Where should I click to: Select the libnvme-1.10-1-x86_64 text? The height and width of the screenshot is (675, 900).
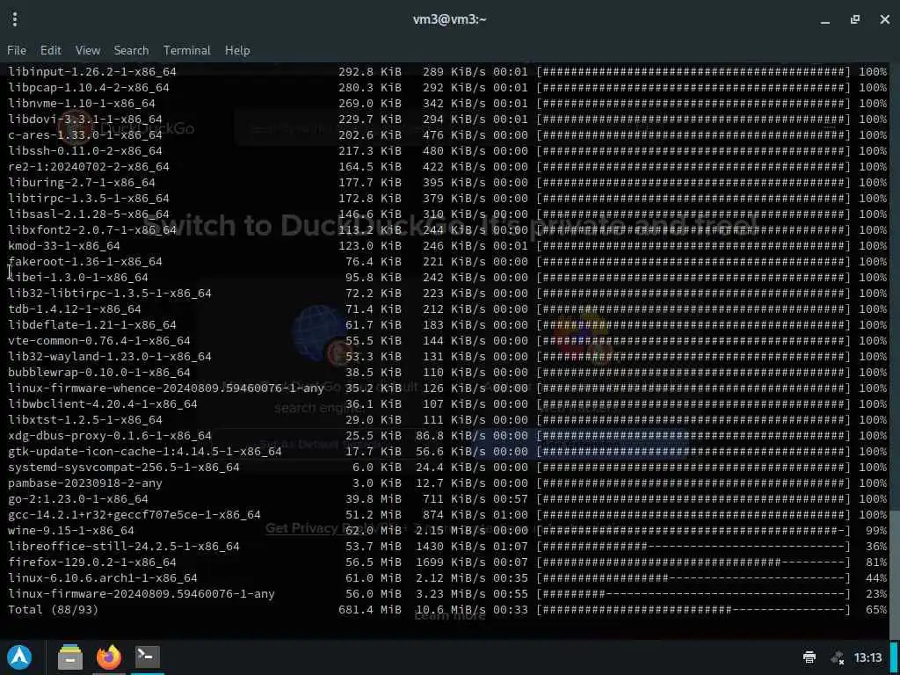[x=82, y=104]
